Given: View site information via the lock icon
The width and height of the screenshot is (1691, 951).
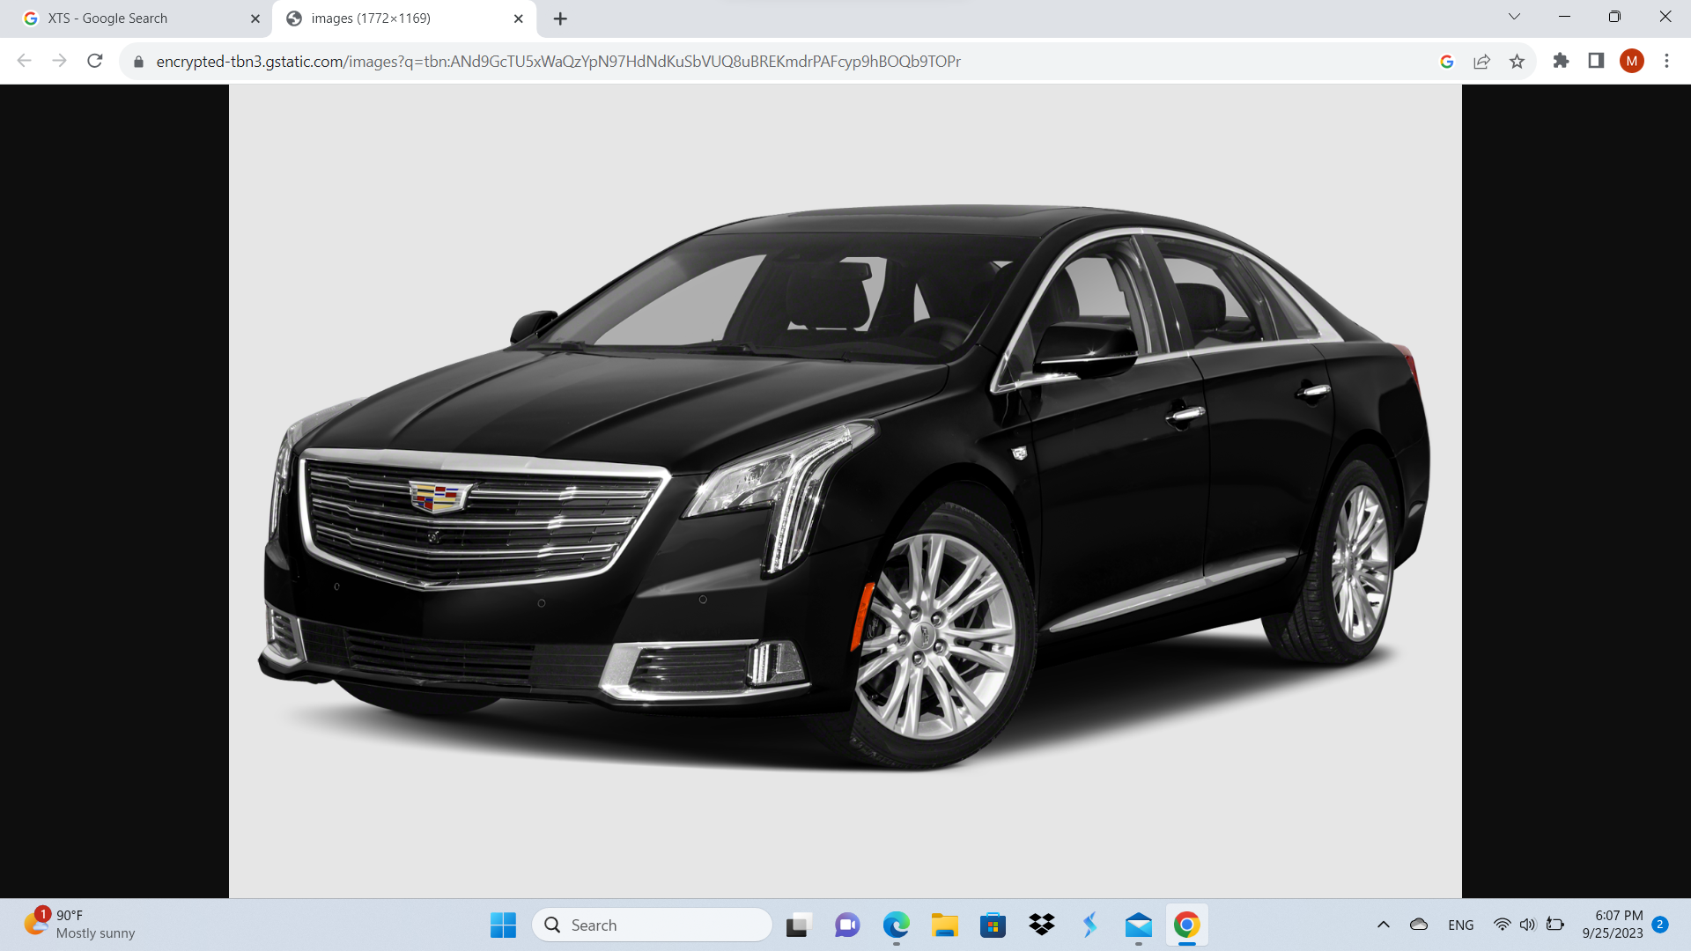Looking at the screenshot, I should (x=138, y=62).
